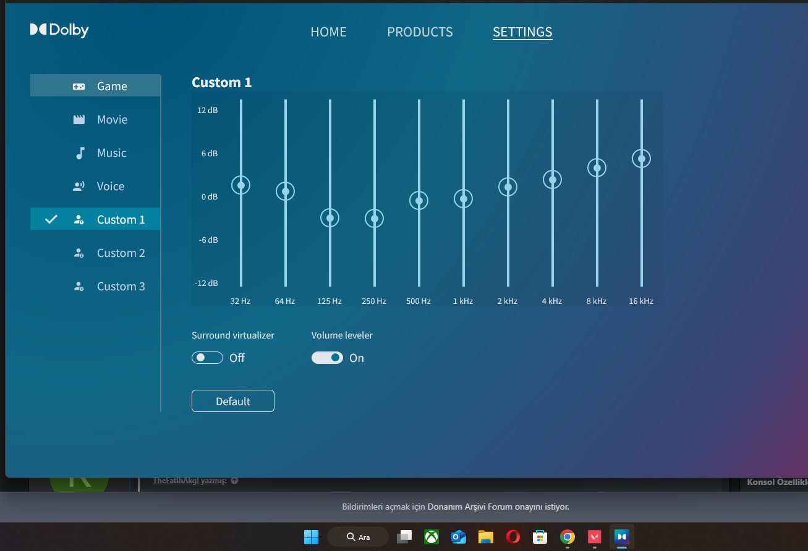Select the Voice profile speaking icon
This screenshot has width=808, height=551.
point(79,187)
